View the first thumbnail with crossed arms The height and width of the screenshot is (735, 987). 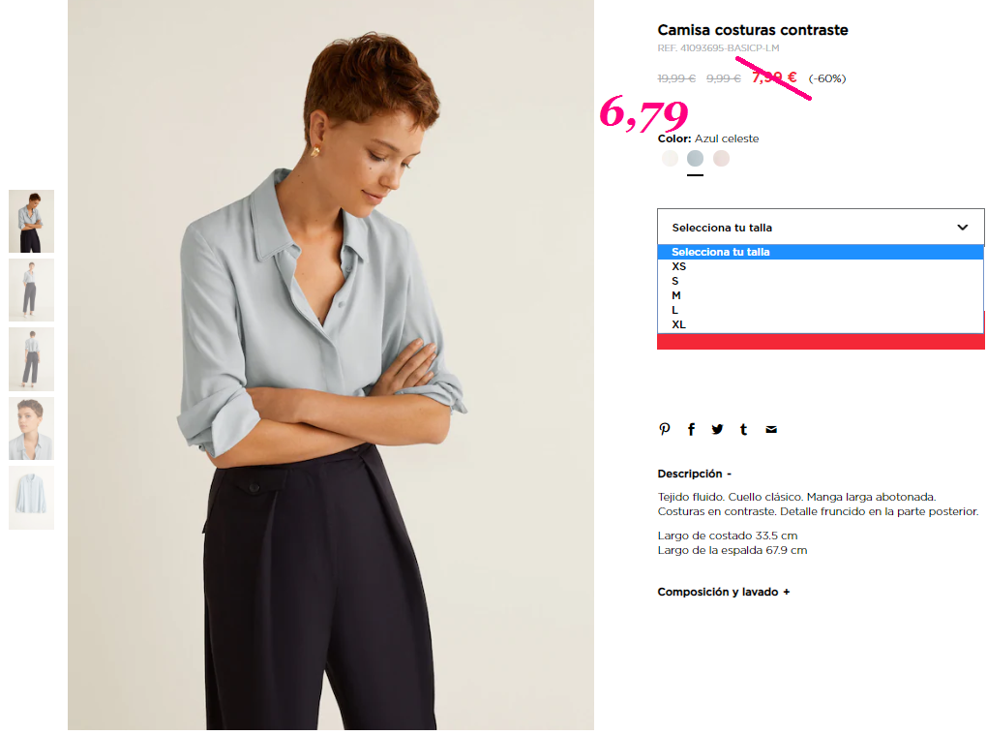point(32,221)
